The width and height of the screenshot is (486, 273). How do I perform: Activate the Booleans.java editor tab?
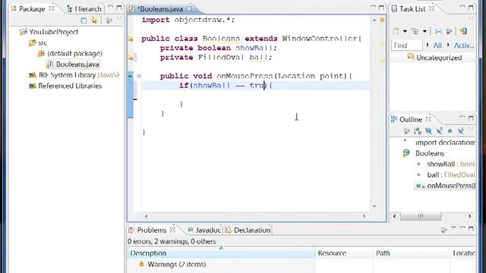pos(160,9)
